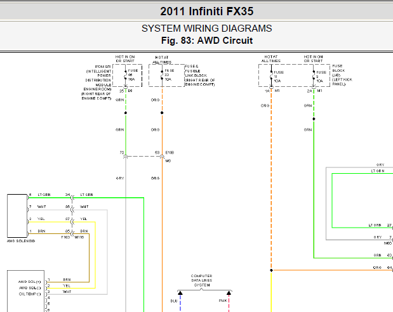Click the 'AWD SOLENOID' label
This screenshot has width=393, height=312.
21,241
